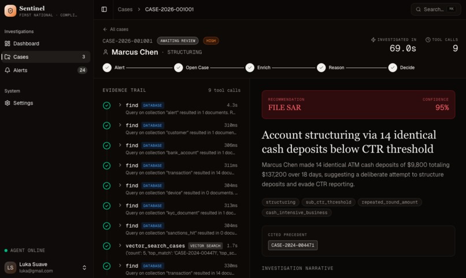Click the FILE SAR recommendation banner
466x278 pixels.
click(358, 105)
